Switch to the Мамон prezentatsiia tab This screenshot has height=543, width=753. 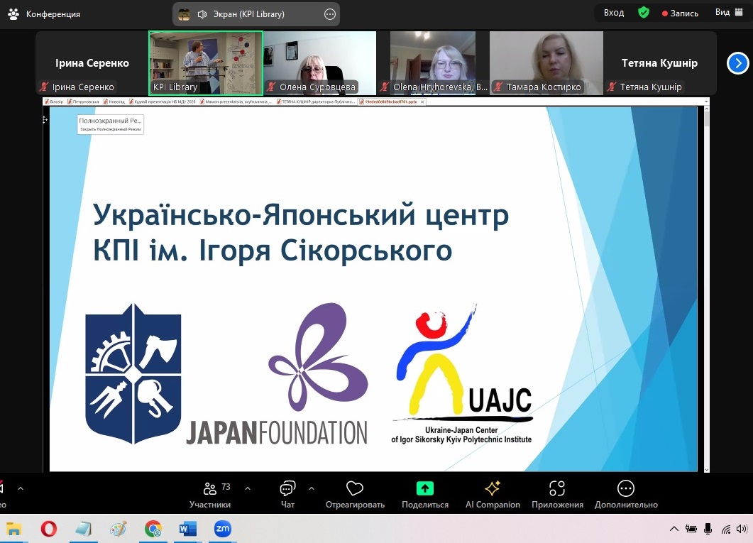(236, 102)
